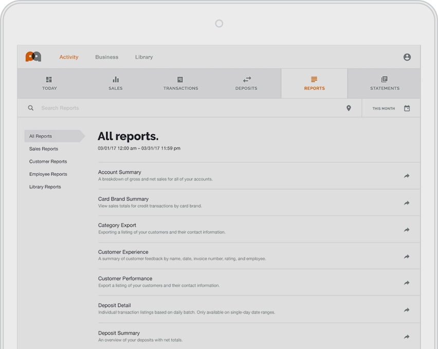Export the Card Brand Summary report arrow
Image resolution: width=438 pixels, height=349 pixels.
pos(407,203)
